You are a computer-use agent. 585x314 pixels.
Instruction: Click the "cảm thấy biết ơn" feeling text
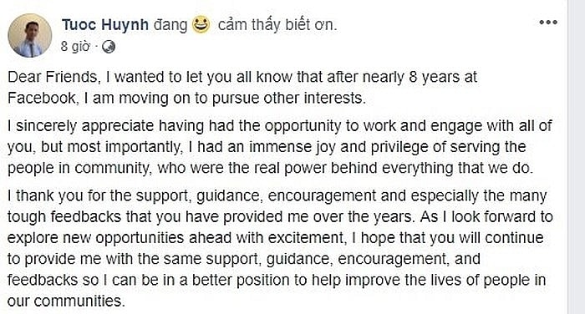277,24
